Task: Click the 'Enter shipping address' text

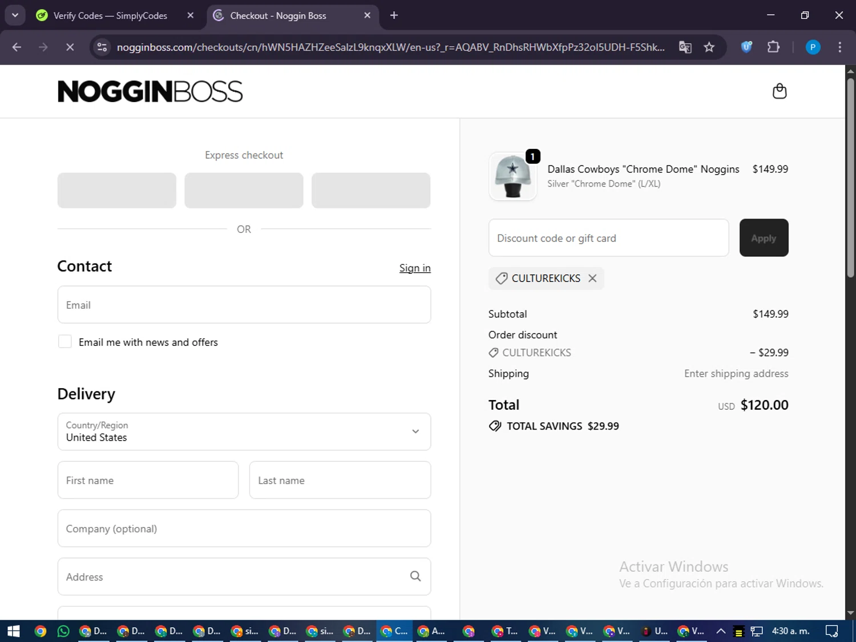Action: coord(736,374)
